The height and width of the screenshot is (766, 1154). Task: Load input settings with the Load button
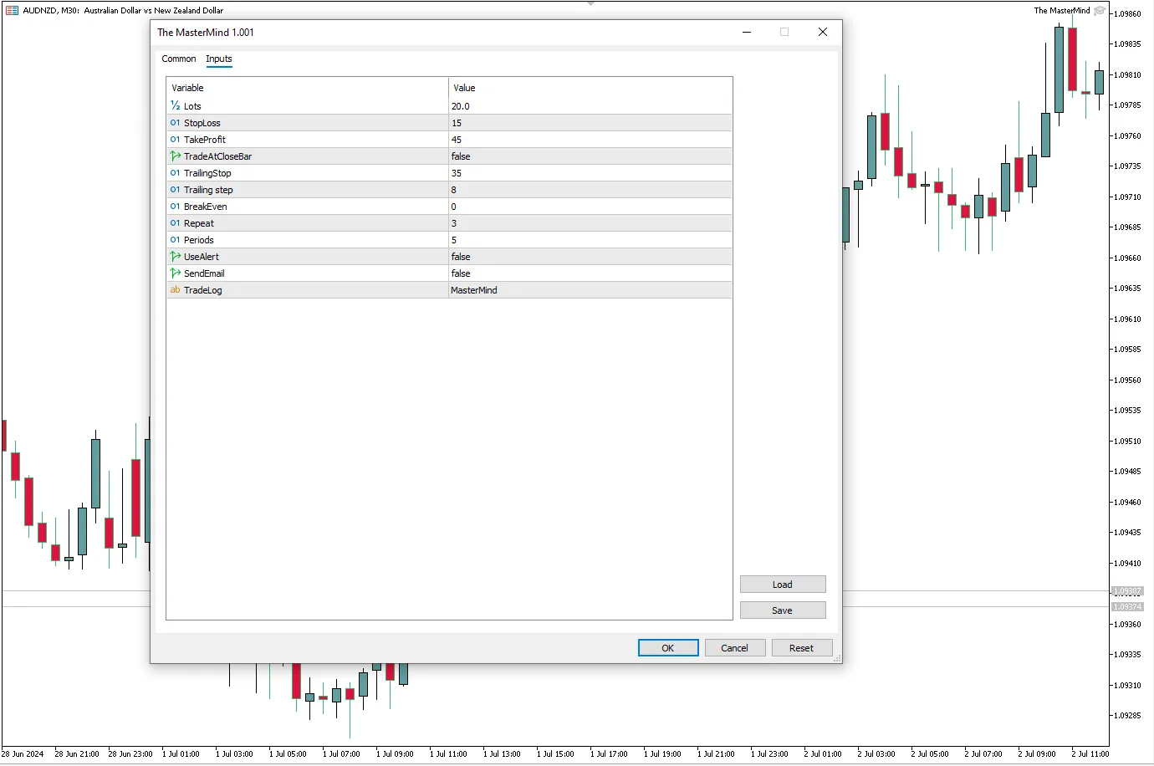(783, 585)
